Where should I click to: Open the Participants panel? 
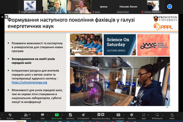point(26,115)
